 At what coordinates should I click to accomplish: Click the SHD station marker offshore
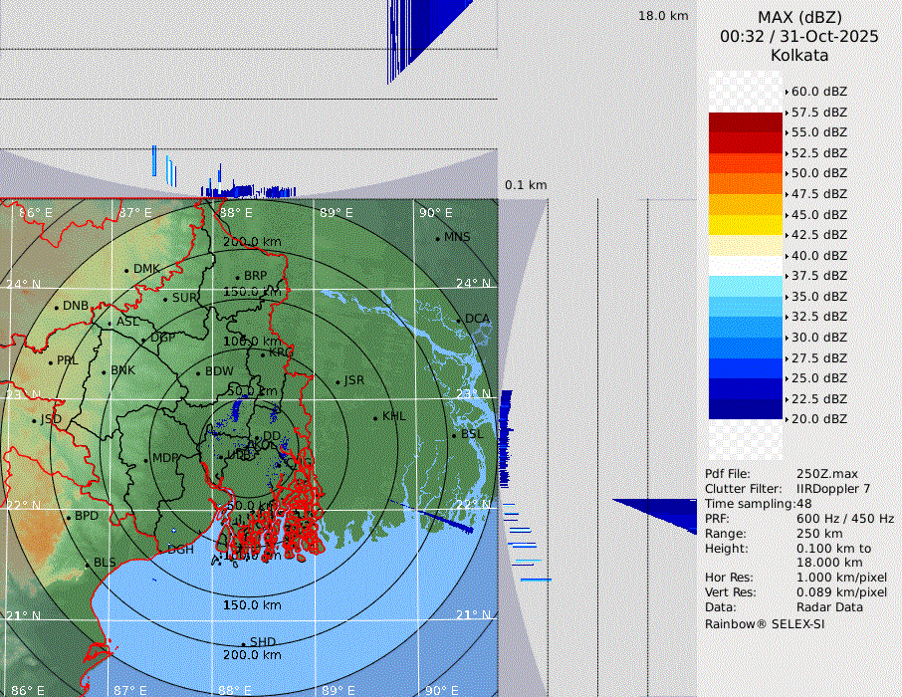tap(243, 643)
